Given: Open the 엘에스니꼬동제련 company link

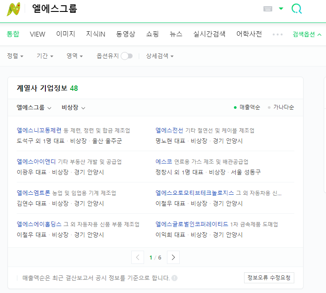Looking at the screenshot, I should pyautogui.click(x=39, y=130).
